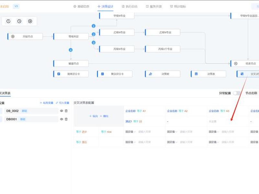
Task: Toggle the eye icon for DB_0002
Action: click(62, 111)
